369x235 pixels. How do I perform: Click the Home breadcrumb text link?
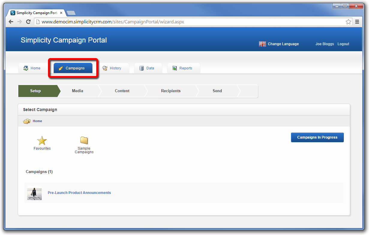tap(37, 121)
